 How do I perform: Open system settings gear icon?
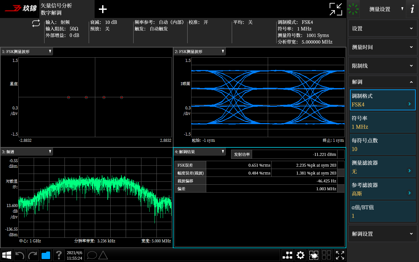(301, 255)
